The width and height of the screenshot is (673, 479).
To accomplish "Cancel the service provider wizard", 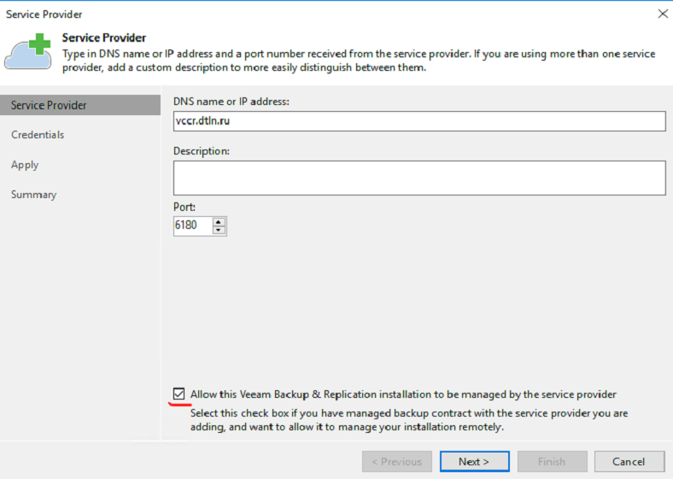I will point(629,461).
